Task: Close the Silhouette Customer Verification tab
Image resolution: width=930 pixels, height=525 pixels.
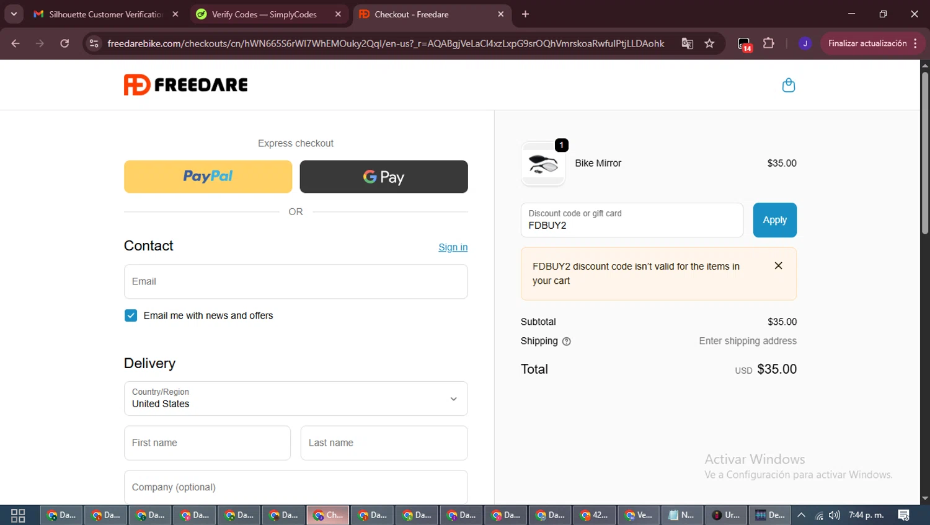Action: pyautogui.click(x=175, y=14)
